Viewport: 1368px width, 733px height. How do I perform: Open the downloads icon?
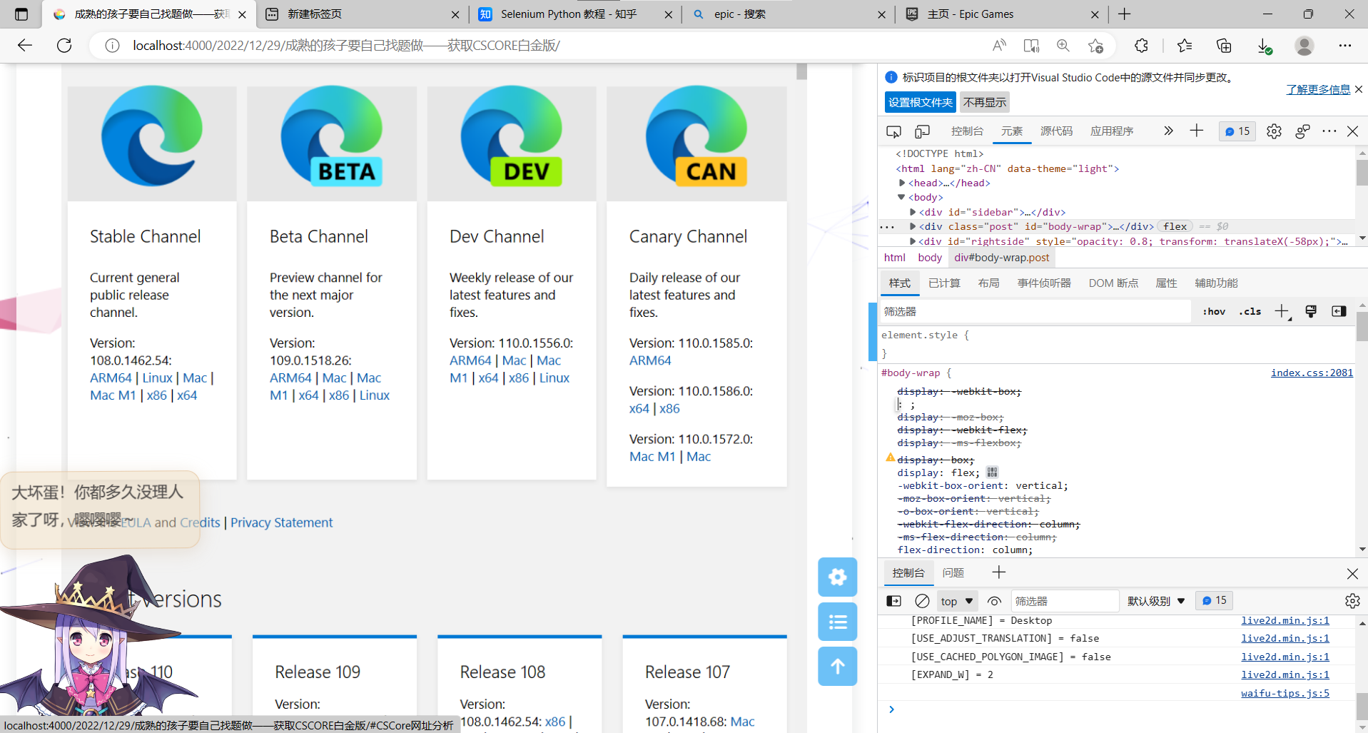click(1264, 46)
